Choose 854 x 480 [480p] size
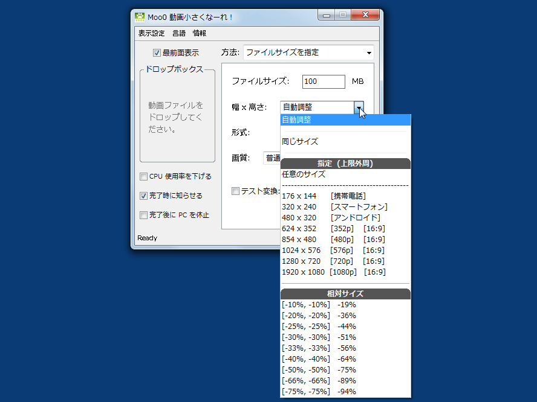537x402 pixels. pyautogui.click(x=345, y=240)
